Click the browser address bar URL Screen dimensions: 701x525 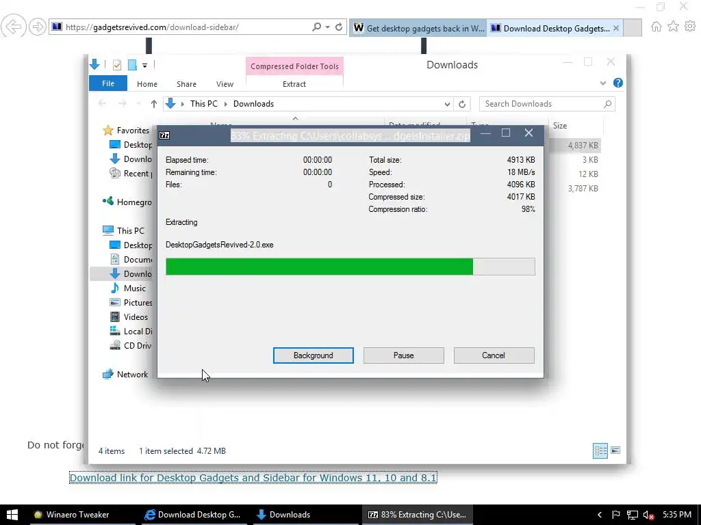[x=152, y=27]
